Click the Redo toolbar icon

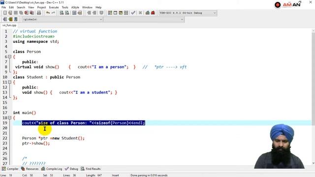(x=53, y=13)
